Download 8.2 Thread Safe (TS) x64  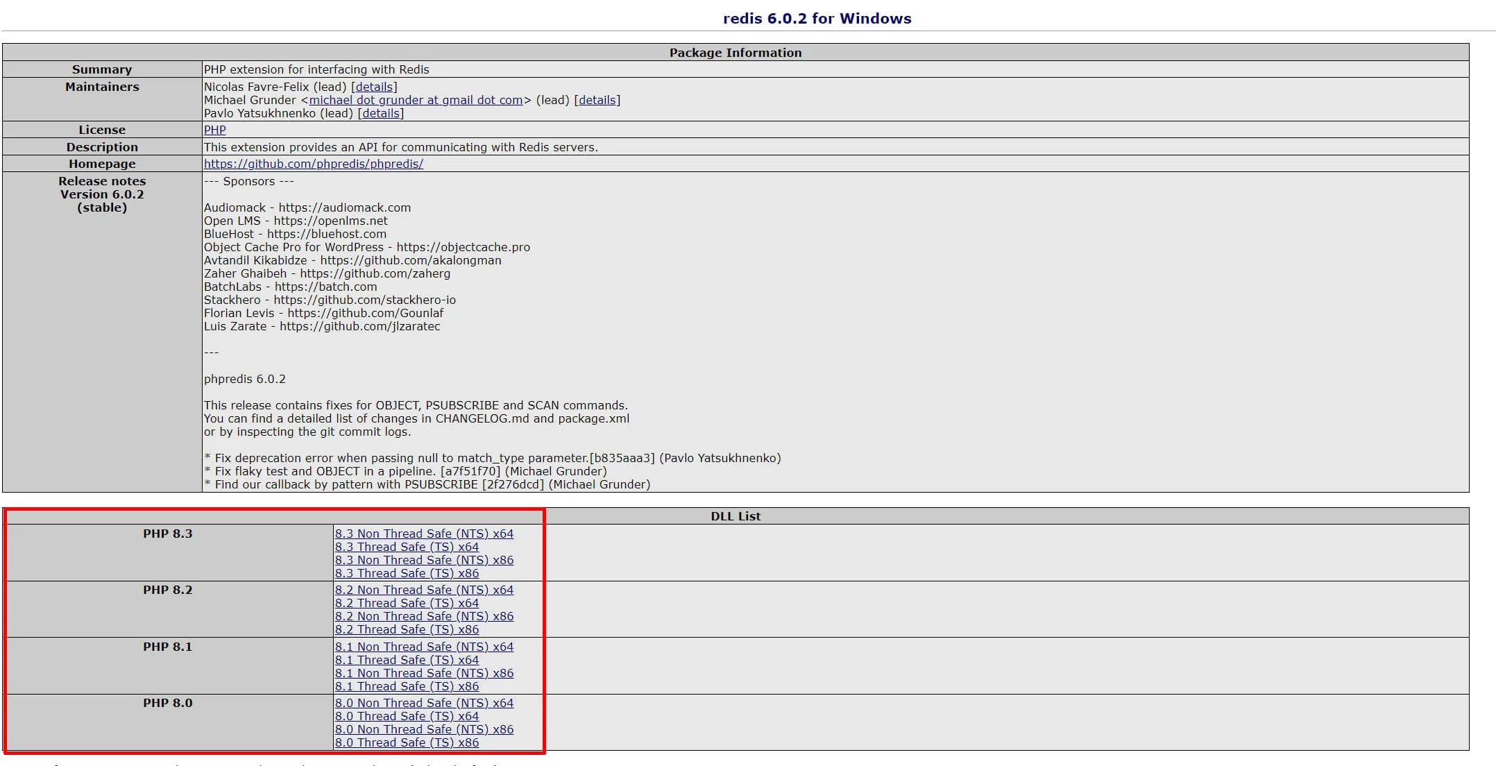[407, 603]
